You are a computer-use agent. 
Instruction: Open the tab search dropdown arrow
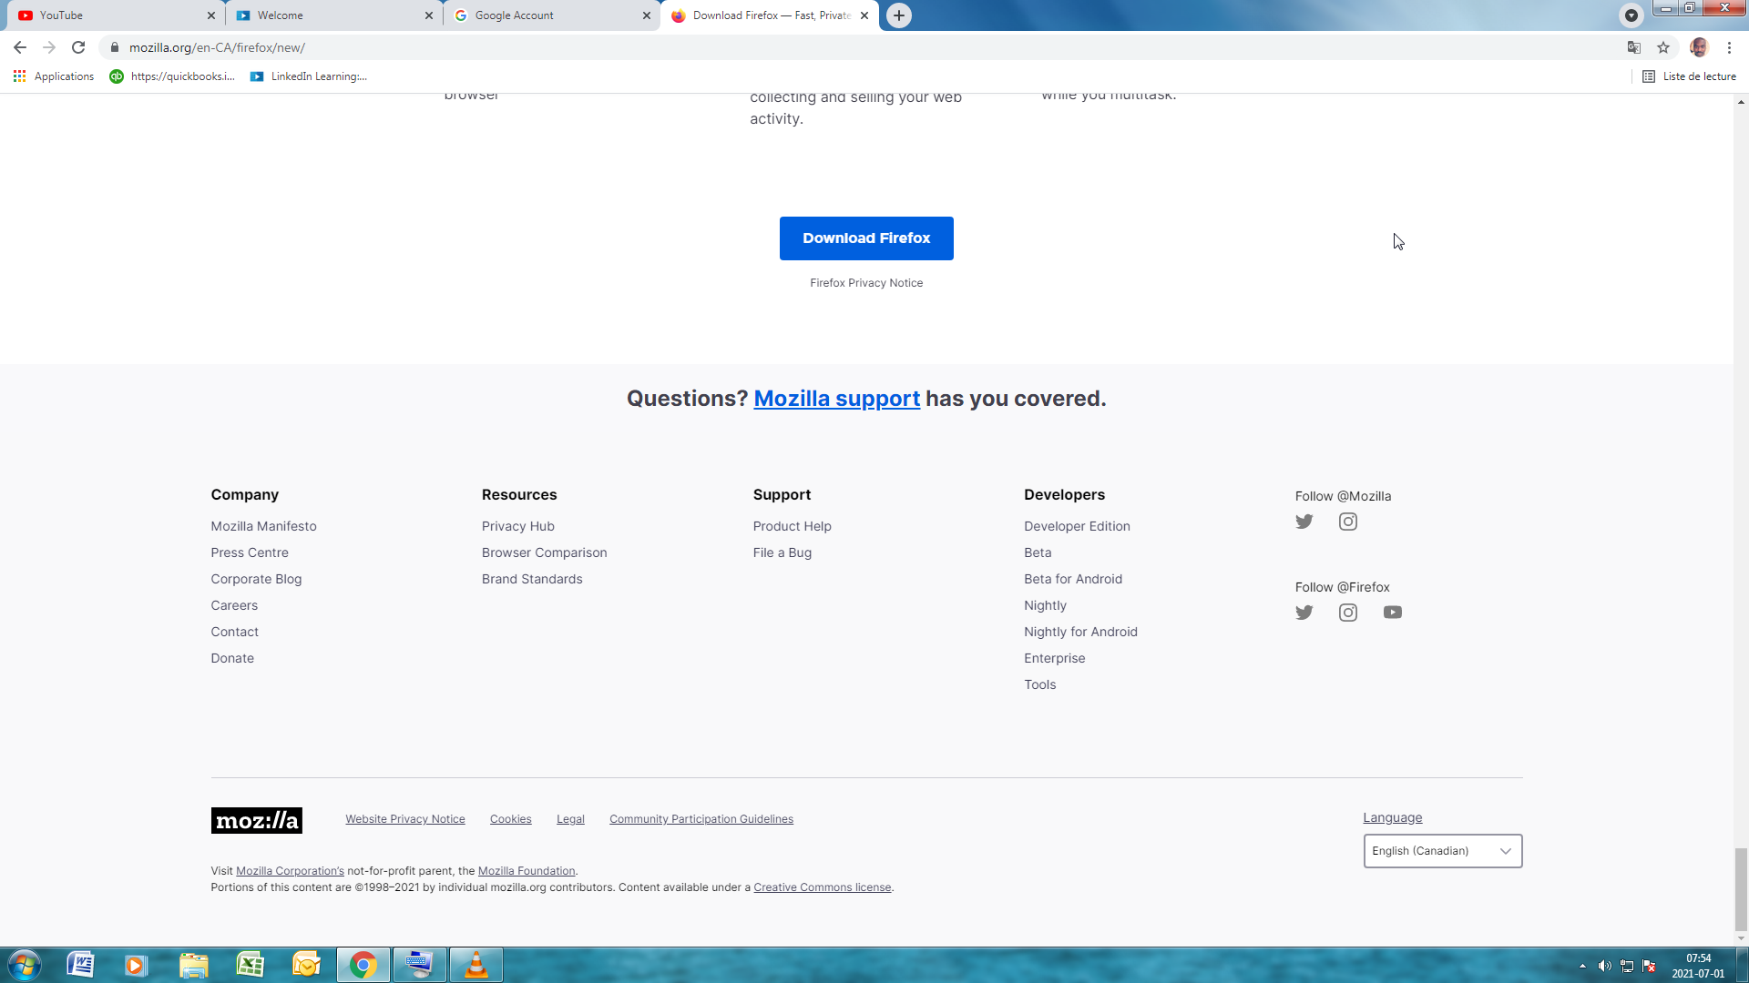[1631, 15]
